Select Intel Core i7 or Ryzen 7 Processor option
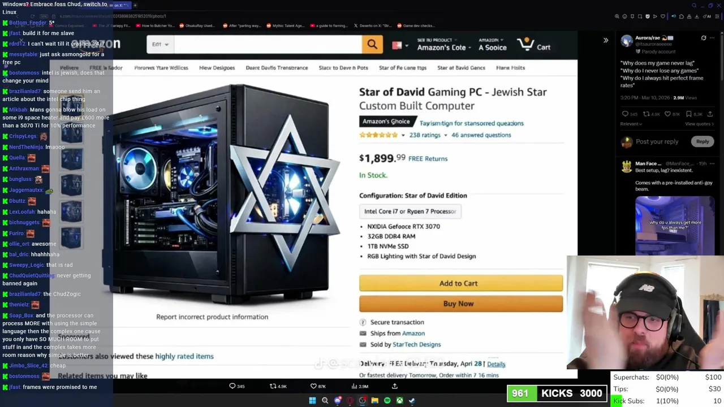 (410, 211)
